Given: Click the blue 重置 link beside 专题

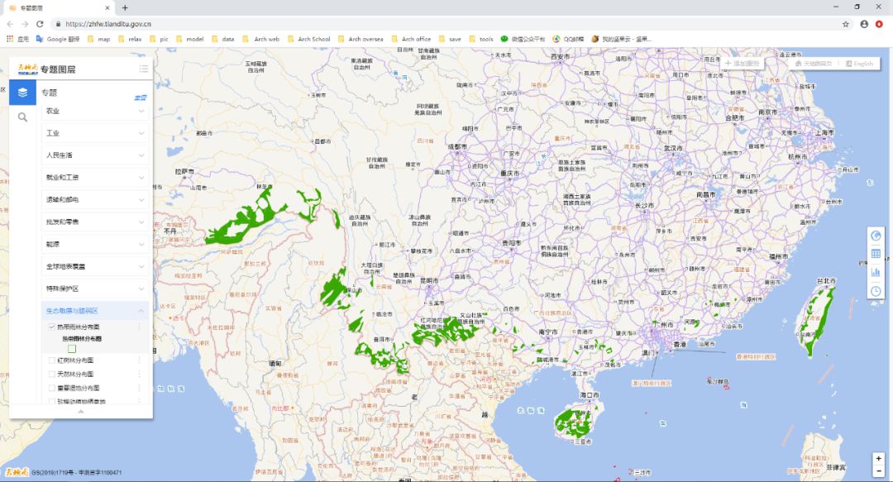Looking at the screenshot, I should click(140, 98).
